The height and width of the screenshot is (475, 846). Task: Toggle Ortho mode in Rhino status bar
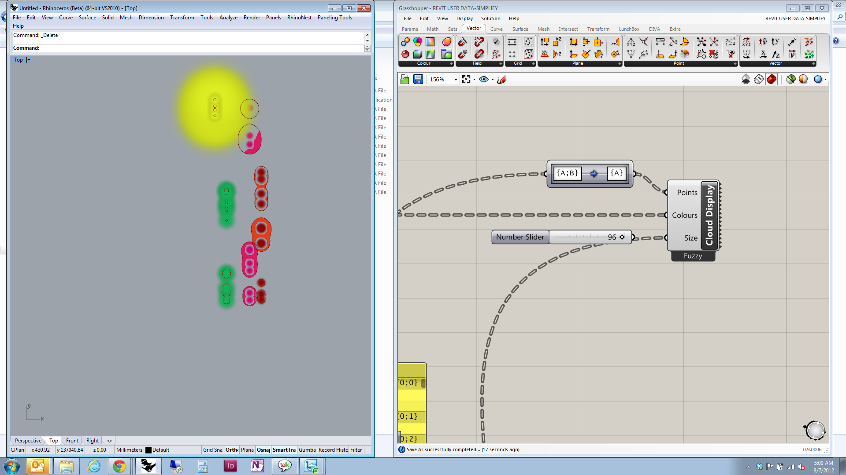click(232, 450)
